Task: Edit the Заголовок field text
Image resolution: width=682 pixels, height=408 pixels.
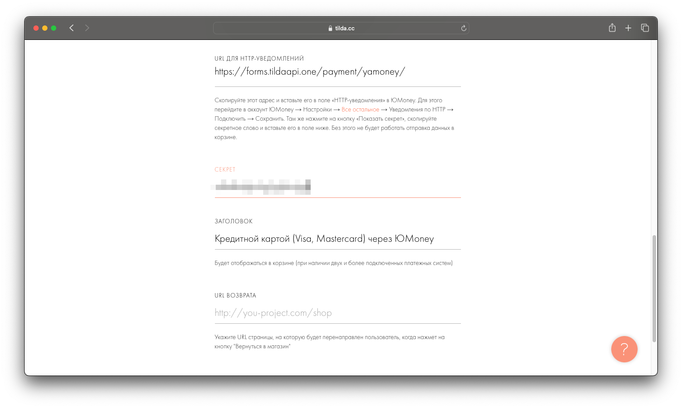Action: 337,239
